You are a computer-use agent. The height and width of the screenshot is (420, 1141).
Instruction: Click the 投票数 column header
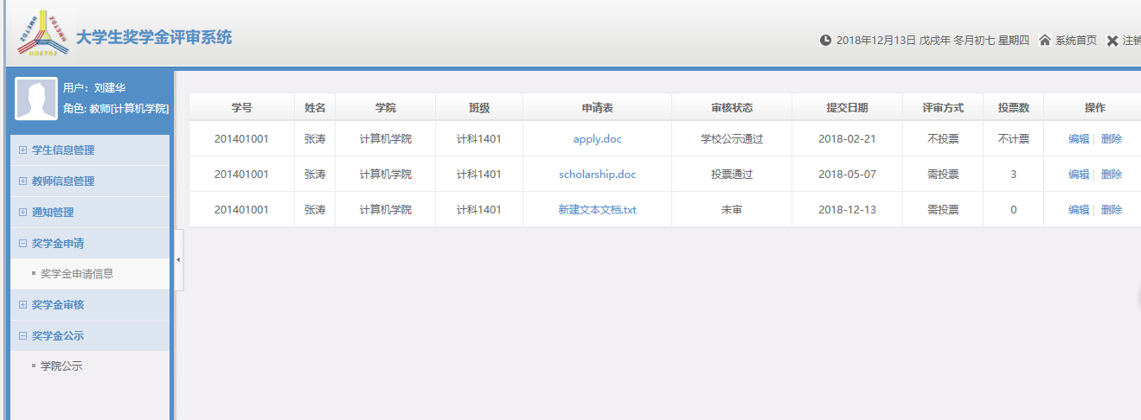[1013, 107]
